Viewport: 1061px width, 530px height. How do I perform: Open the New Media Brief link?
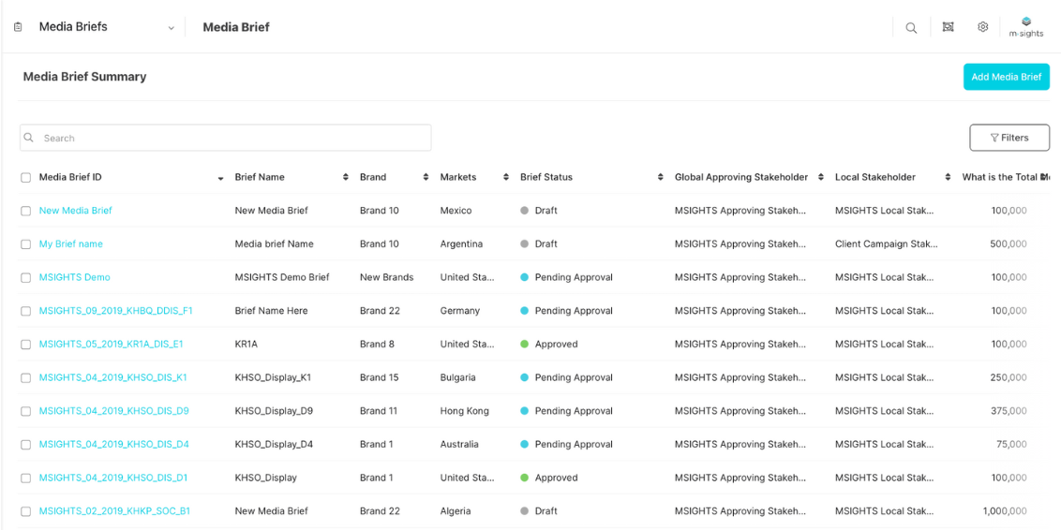click(75, 211)
